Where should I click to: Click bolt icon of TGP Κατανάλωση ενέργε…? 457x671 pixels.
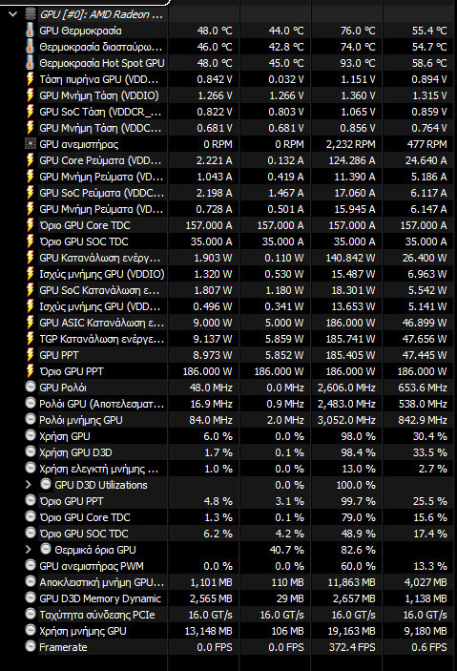pyautogui.click(x=30, y=339)
